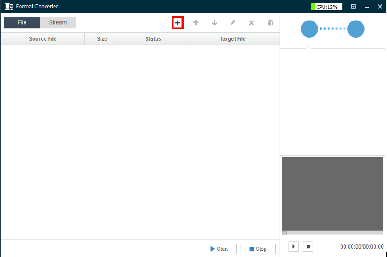Click the Stop conversion button
Screen dimensions: 387x257
pos(258,249)
